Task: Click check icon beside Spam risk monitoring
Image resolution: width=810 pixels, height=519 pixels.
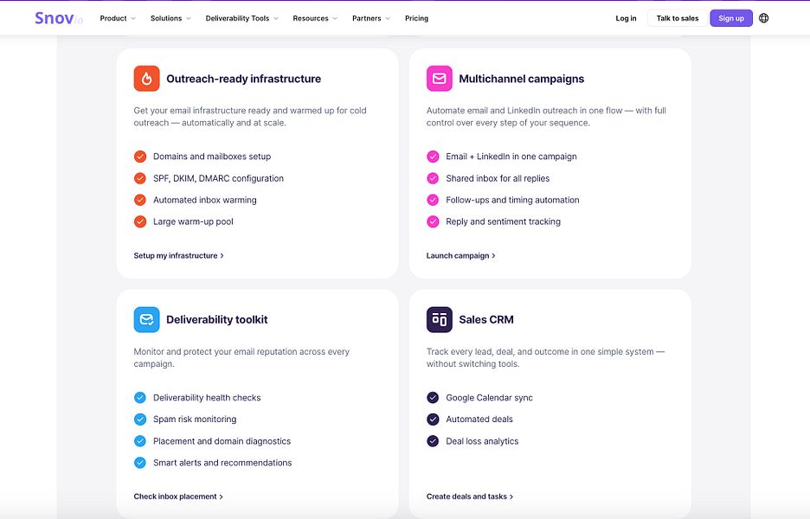Action: click(140, 420)
